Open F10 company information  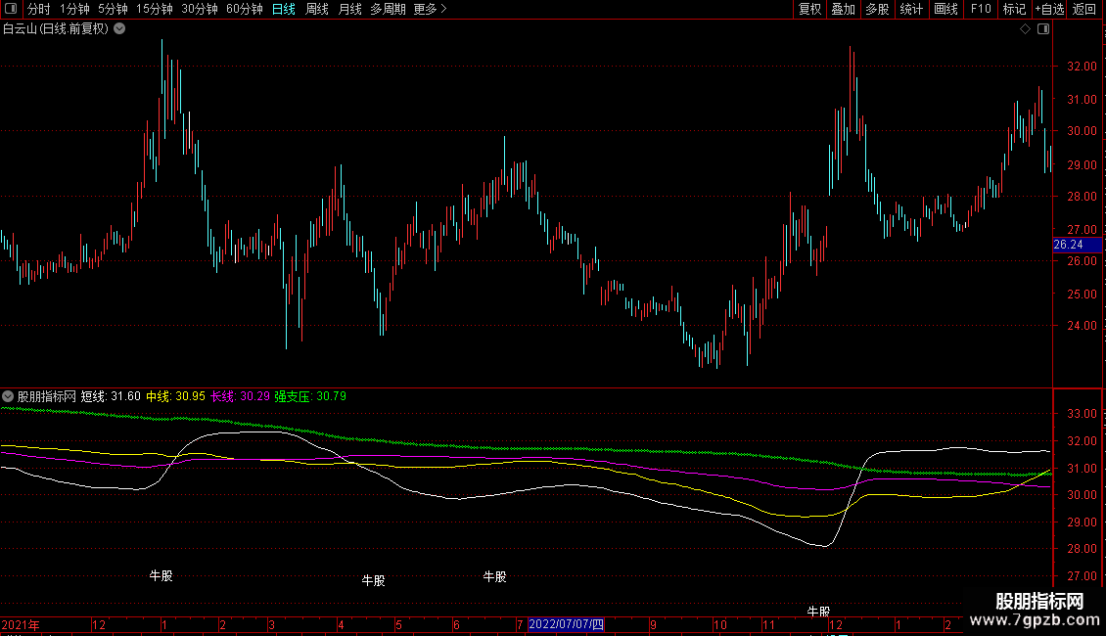(981, 9)
